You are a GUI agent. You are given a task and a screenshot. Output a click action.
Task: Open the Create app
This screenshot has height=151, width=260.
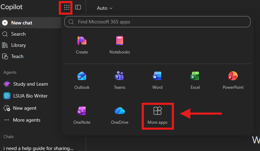(x=82, y=45)
